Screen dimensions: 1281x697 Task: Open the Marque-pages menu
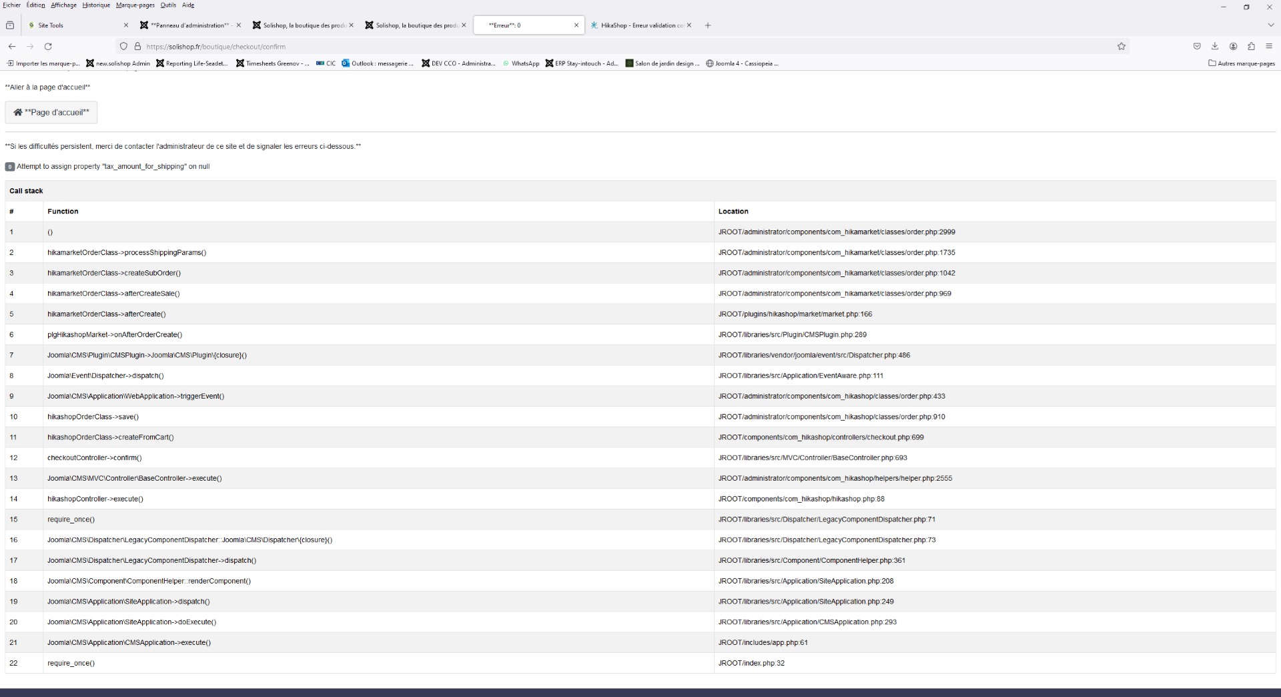coord(135,5)
